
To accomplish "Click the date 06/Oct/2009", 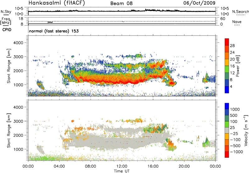I will (x=199, y=3).
